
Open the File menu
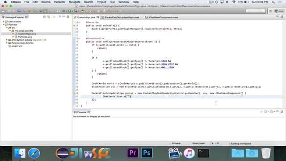pyautogui.click(x=27, y=2)
